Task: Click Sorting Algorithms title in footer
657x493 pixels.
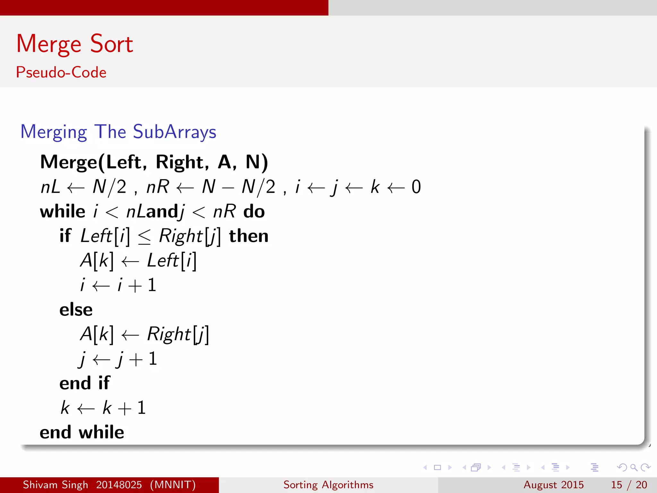Action: click(x=328, y=485)
